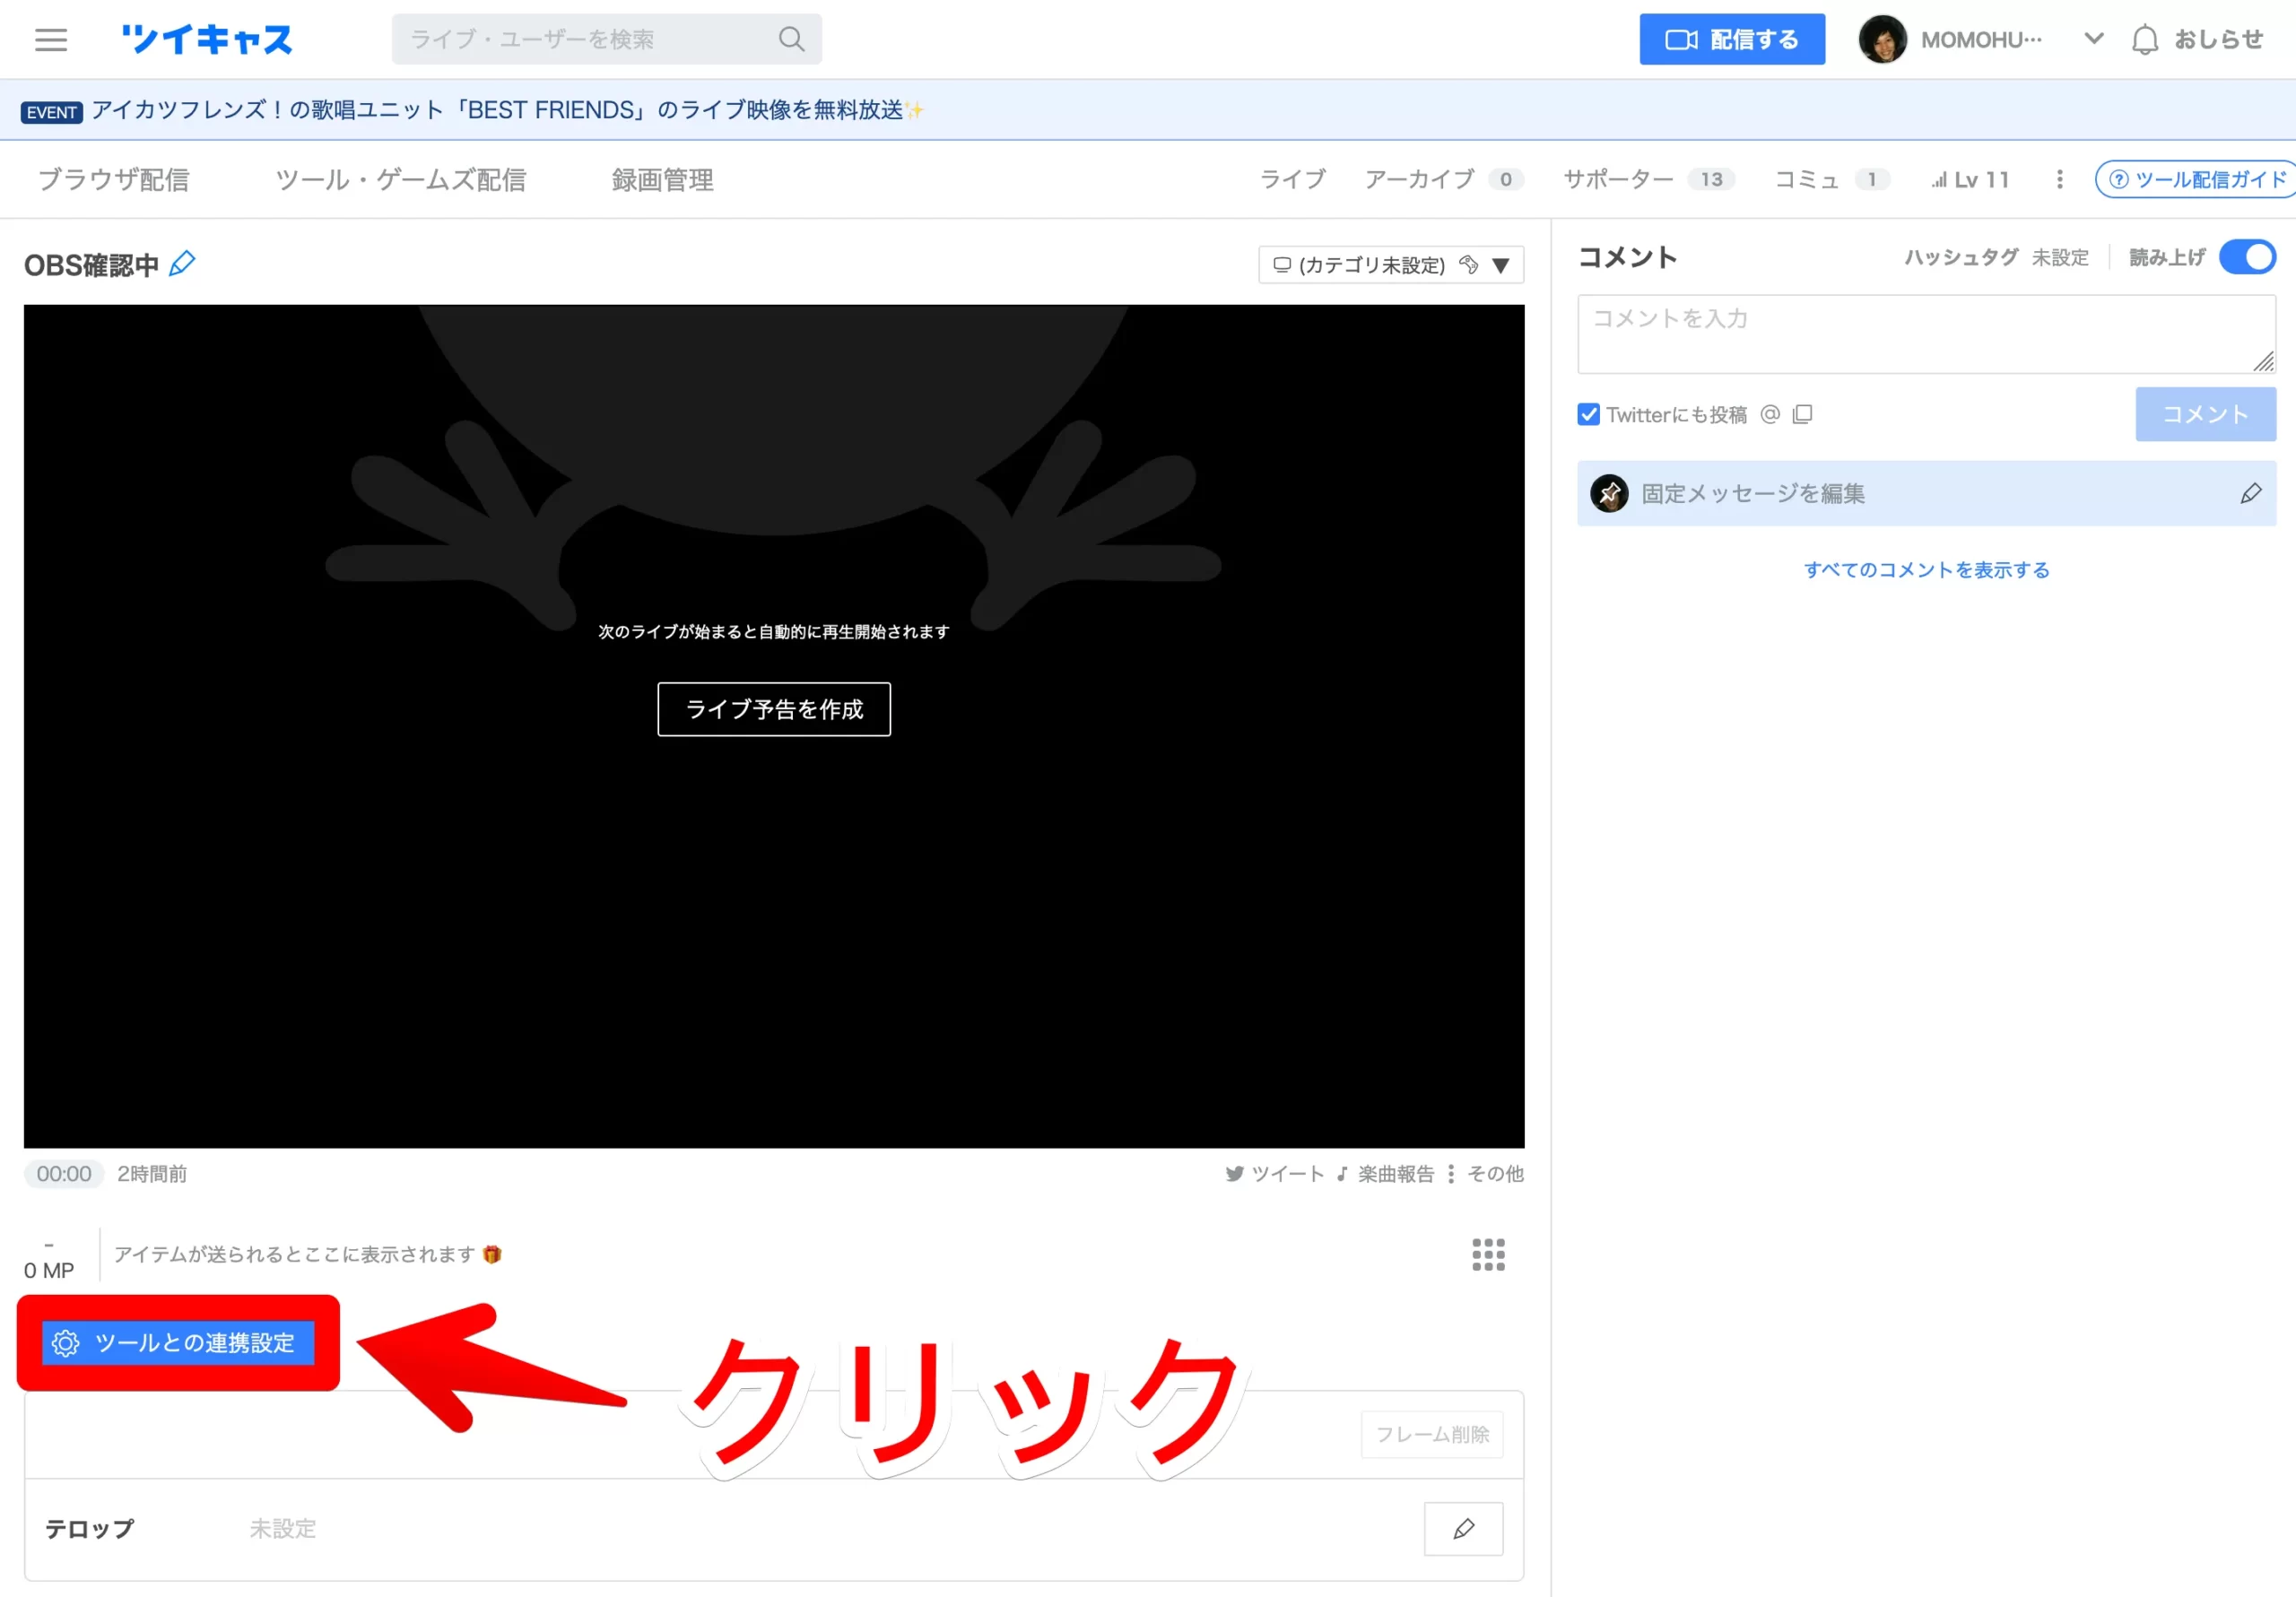This screenshot has width=2296, height=1597.
Task: Click the ライブ予告を作成 button
Action: click(x=774, y=709)
